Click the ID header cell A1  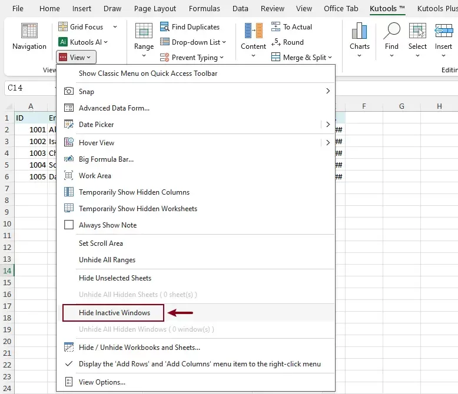31,118
